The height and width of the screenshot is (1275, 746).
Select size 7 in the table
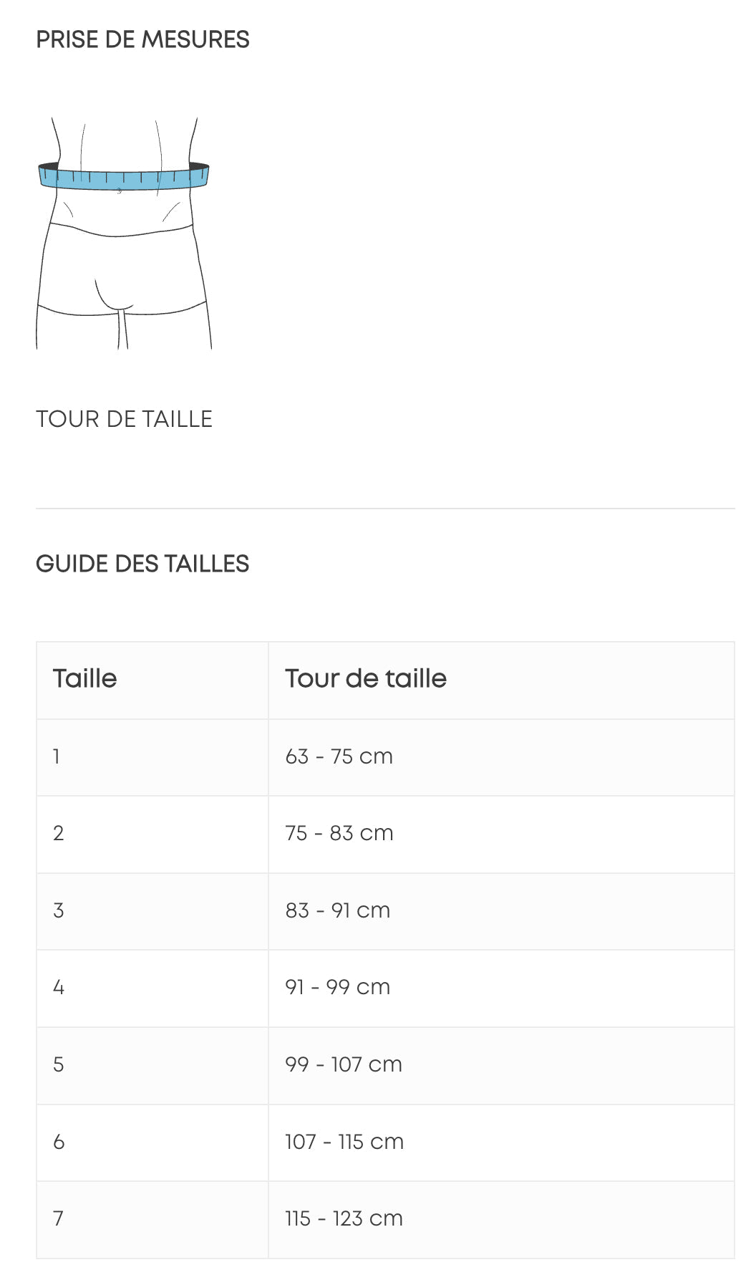(x=59, y=1218)
